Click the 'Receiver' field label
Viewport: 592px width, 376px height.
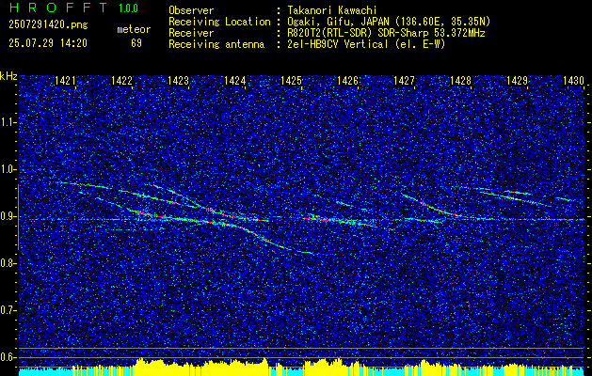click(x=191, y=33)
